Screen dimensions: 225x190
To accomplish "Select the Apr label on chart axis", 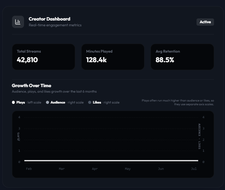I will [x=95, y=169].
